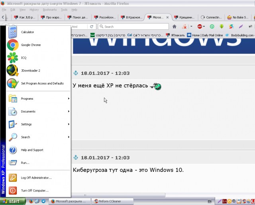Open the Adblock Plus dropdown arrow
The image size is (255, 205).
204,26
